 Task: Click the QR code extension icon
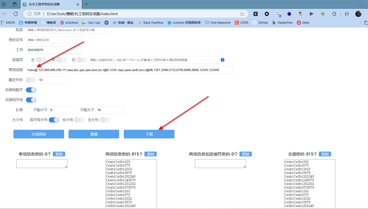click(x=278, y=14)
